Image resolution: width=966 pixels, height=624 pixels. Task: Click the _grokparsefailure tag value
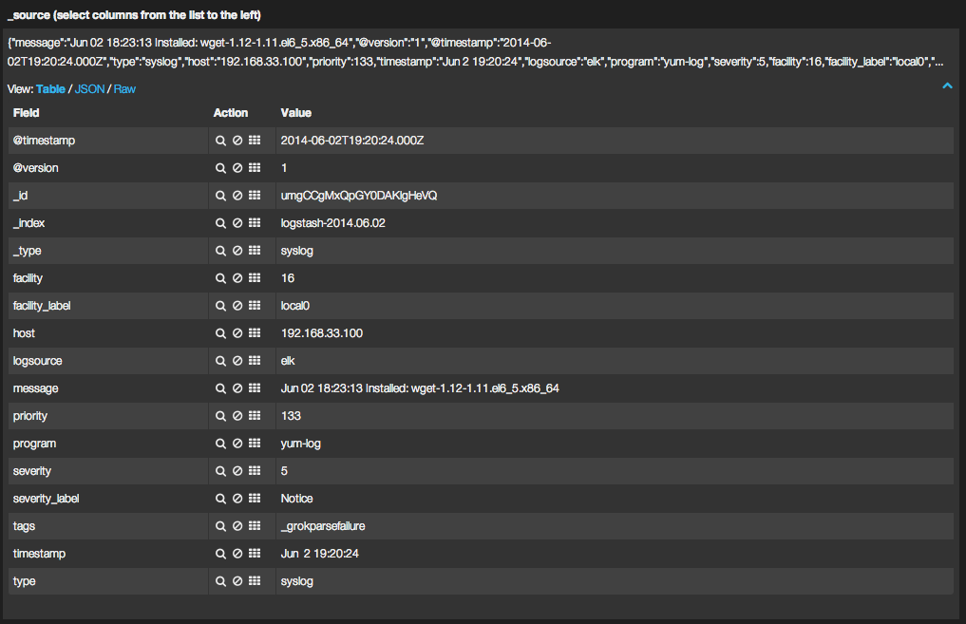click(323, 526)
